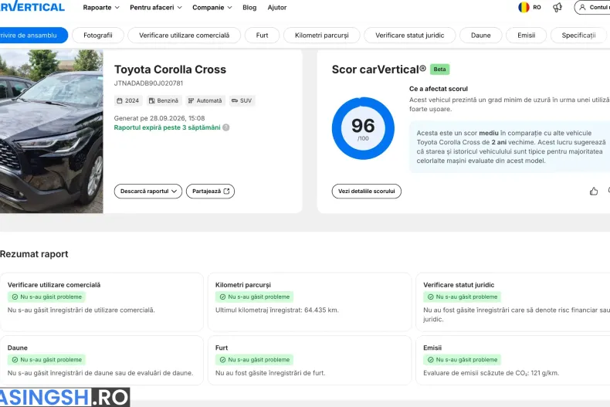Click the 96/100 score ring

tap(363, 128)
